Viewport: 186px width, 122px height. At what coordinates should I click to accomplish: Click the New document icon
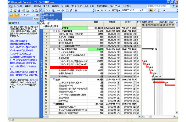coord(11,10)
